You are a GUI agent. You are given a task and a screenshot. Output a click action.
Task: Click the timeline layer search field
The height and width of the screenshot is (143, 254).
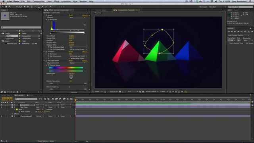[x=26, y=99]
